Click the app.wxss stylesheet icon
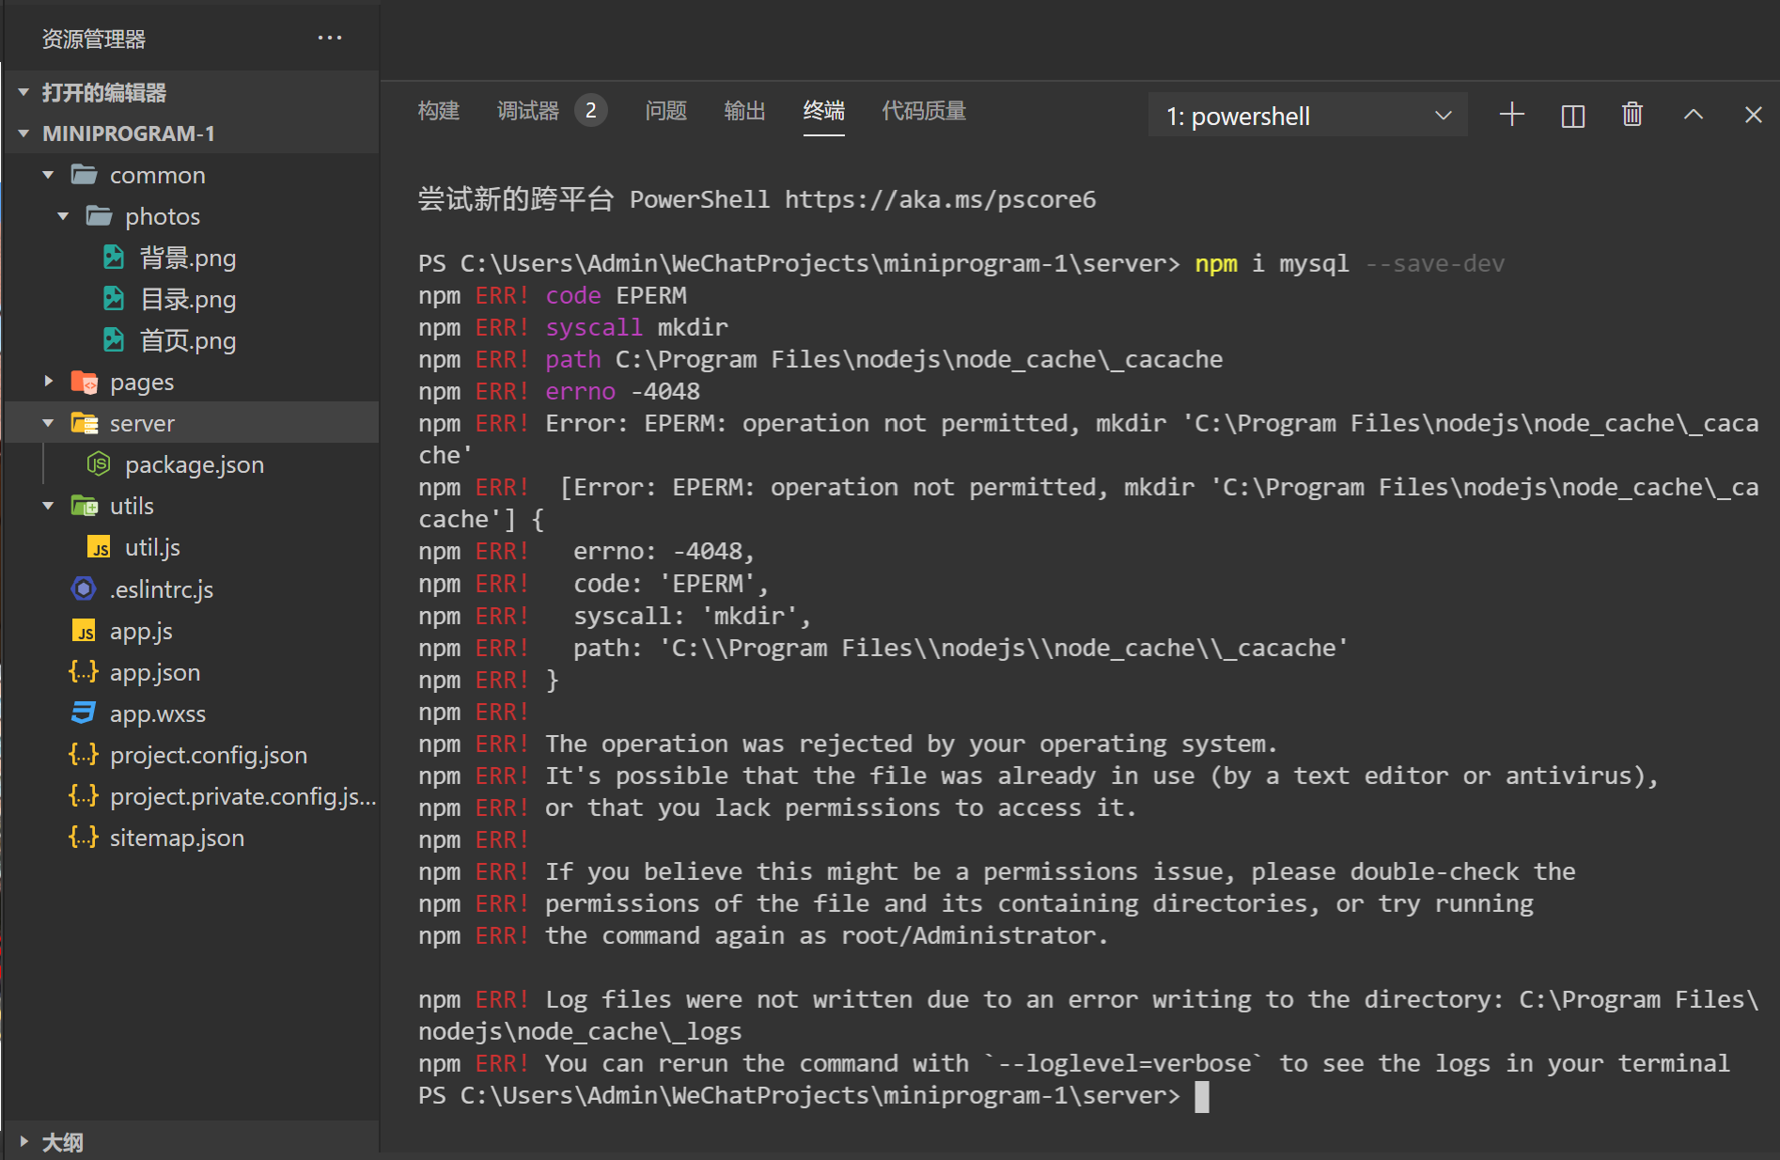Image resolution: width=1780 pixels, height=1160 pixels. (x=84, y=713)
